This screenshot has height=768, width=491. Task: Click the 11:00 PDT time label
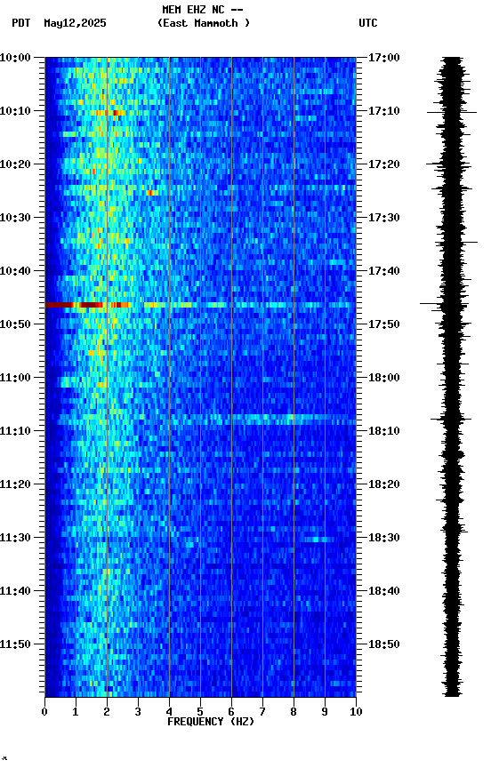(x=15, y=378)
